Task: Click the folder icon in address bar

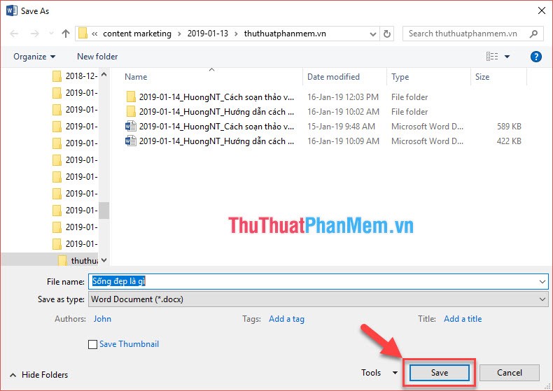Action: (83, 34)
